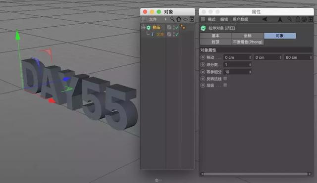
Task: Switch to the 坐标 tab
Action: tap(248, 36)
